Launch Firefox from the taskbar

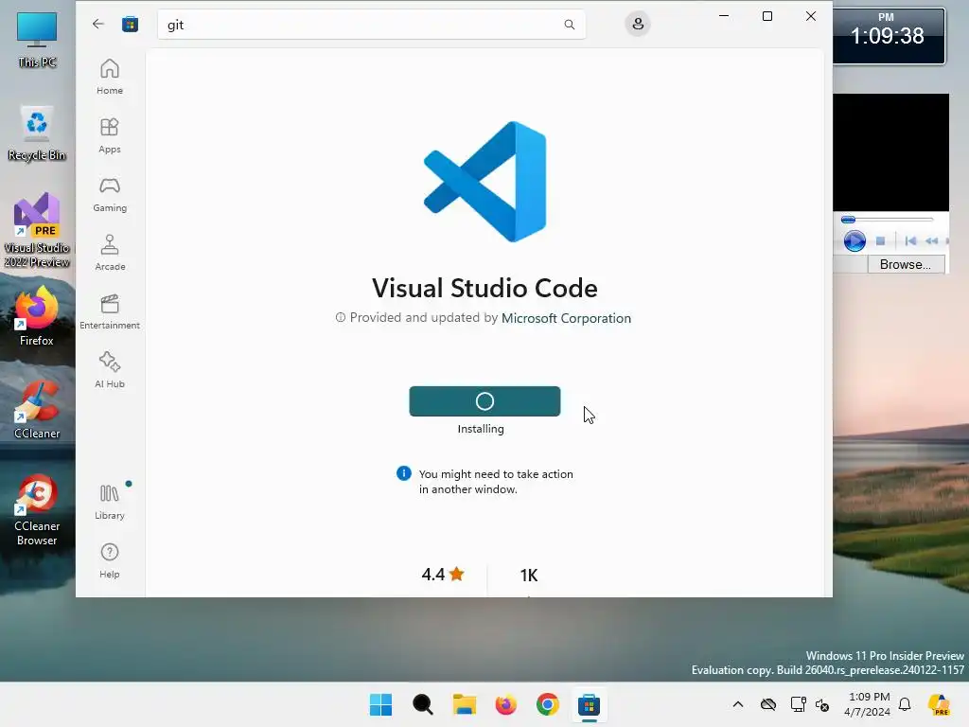coord(506,704)
